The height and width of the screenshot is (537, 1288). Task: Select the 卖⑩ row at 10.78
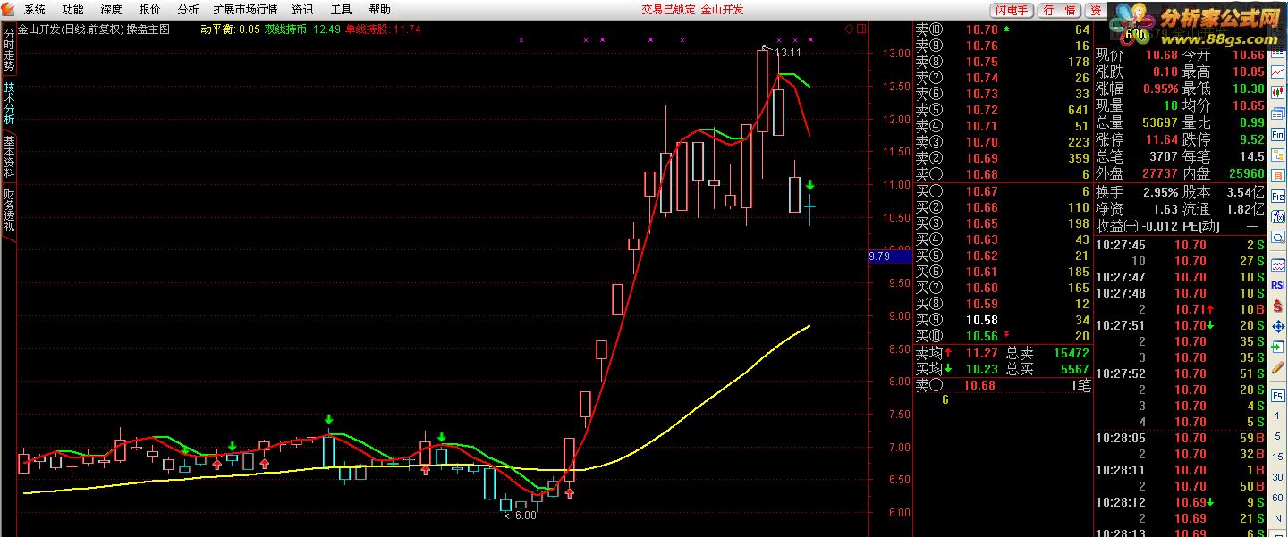[x=1003, y=29]
